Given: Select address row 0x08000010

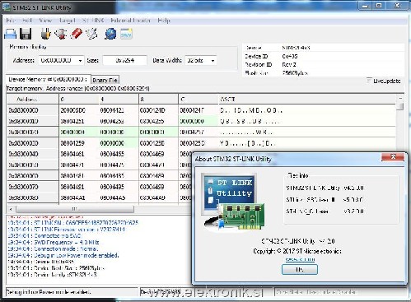Looking at the screenshot, I should coord(33,121).
